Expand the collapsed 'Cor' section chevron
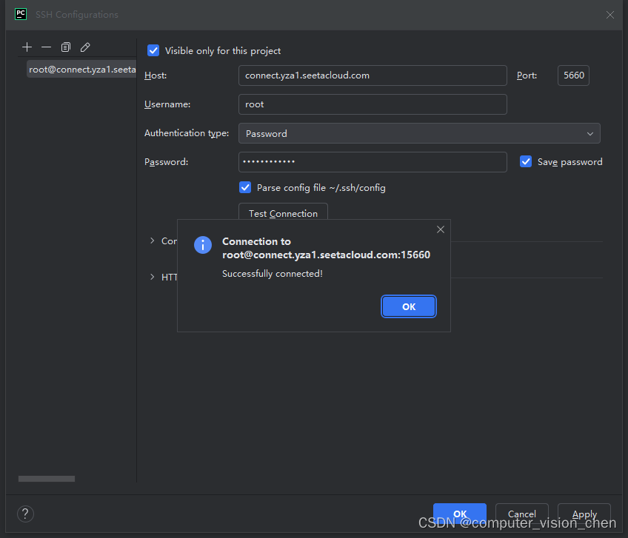 [153, 241]
